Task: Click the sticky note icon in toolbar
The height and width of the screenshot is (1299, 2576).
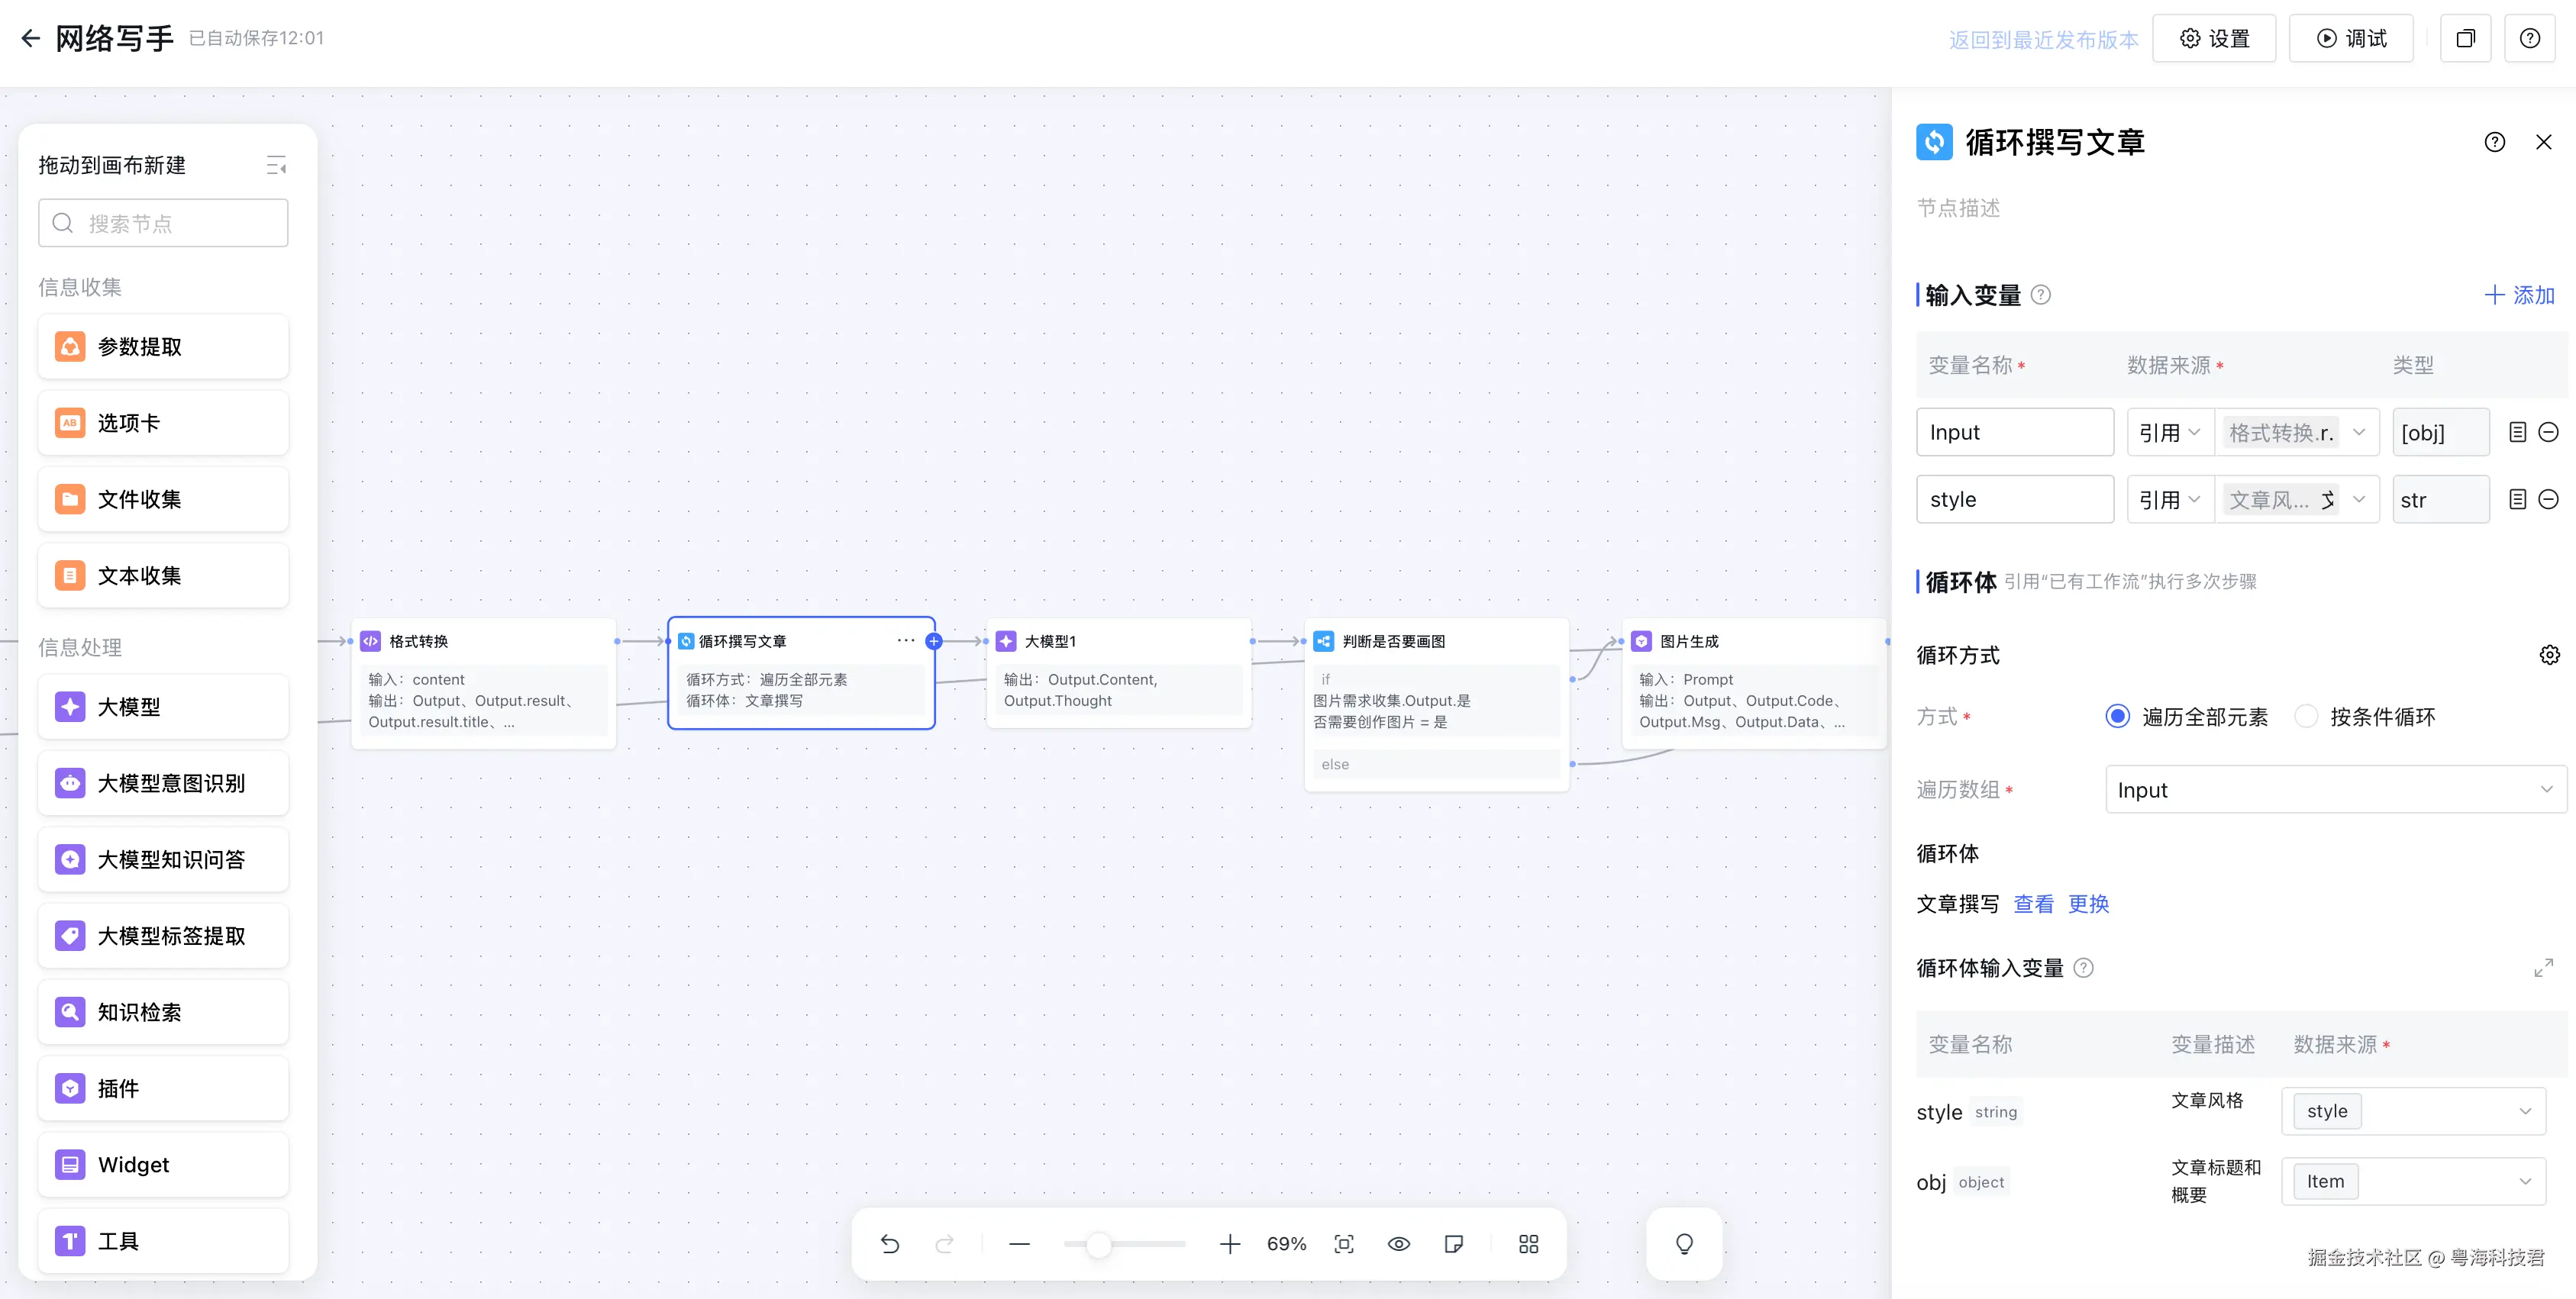Action: tap(1454, 1244)
